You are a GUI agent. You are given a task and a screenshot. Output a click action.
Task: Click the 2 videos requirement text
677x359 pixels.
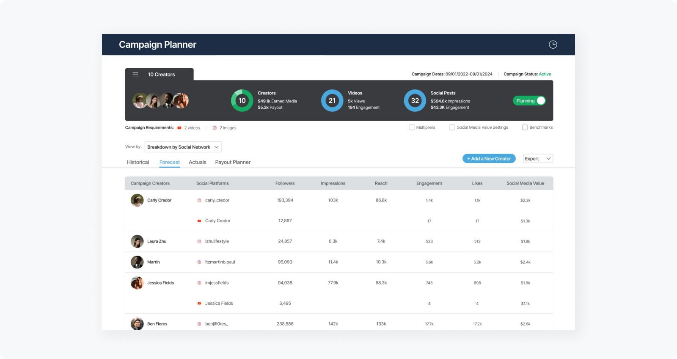[x=192, y=128]
